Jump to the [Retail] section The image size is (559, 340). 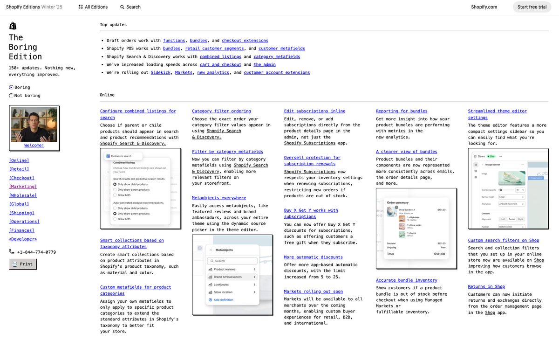click(19, 169)
